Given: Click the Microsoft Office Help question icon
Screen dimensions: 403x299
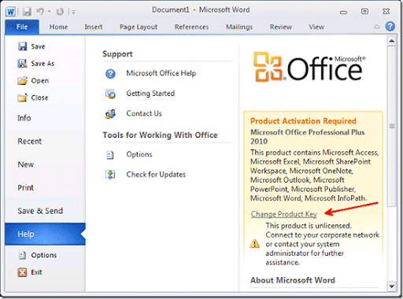Looking at the screenshot, I should pyautogui.click(x=110, y=74).
